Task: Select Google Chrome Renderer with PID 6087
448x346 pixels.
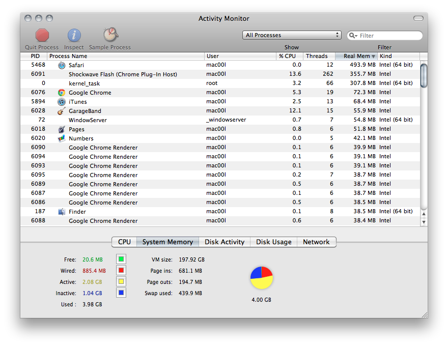Action: point(220,193)
